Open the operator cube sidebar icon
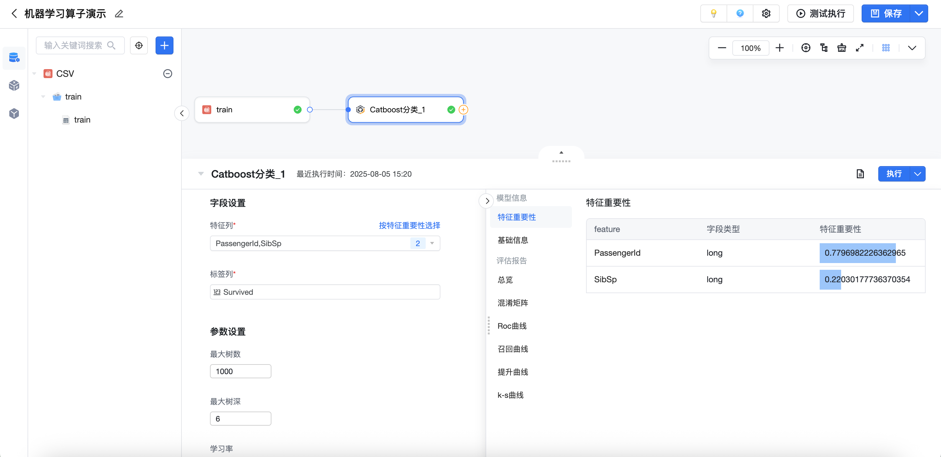This screenshot has width=941, height=457. tap(14, 85)
